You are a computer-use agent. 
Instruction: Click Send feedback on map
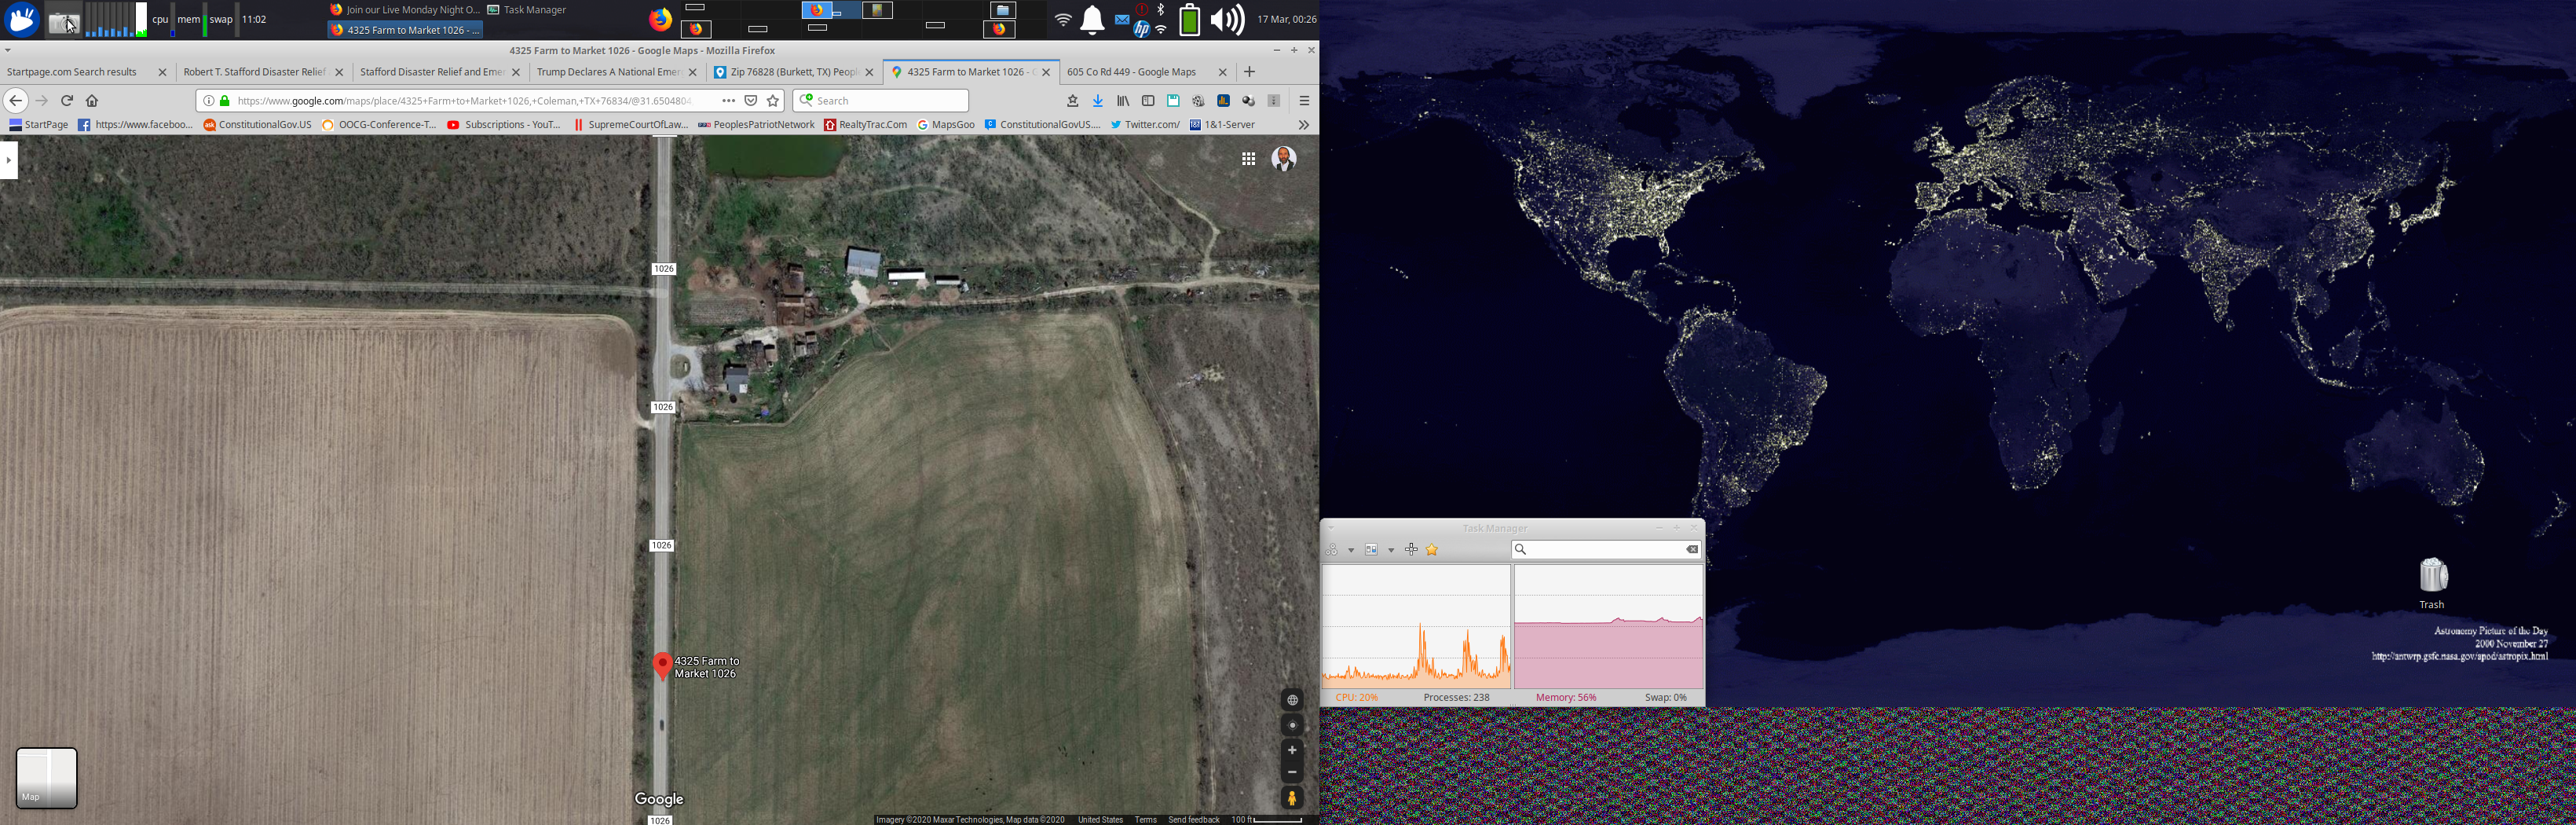1194,820
